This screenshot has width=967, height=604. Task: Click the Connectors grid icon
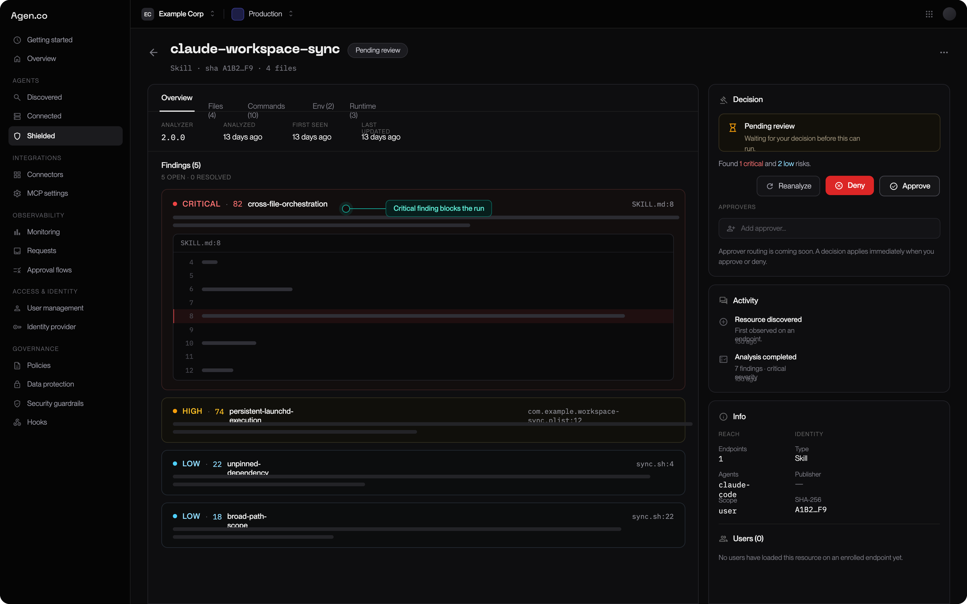pos(17,175)
